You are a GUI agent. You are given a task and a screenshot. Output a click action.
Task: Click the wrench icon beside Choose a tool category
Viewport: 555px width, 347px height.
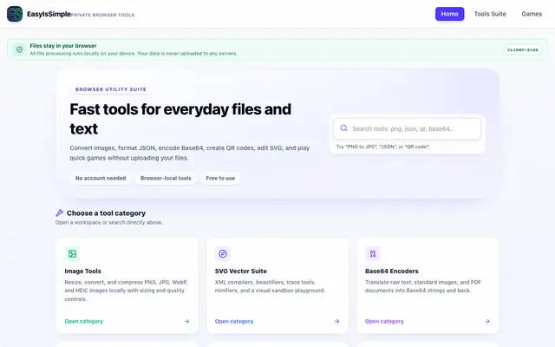coord(60,213)
